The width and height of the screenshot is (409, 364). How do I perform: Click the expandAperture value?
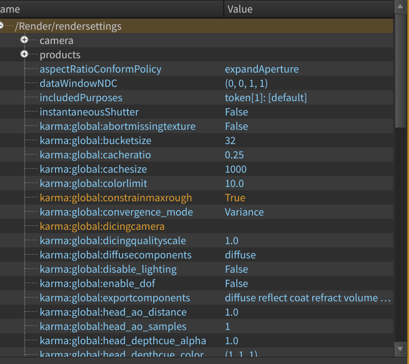(262, 69)
